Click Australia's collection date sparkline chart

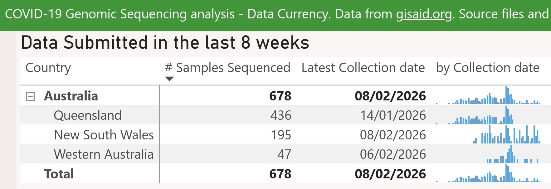point(488,96)
